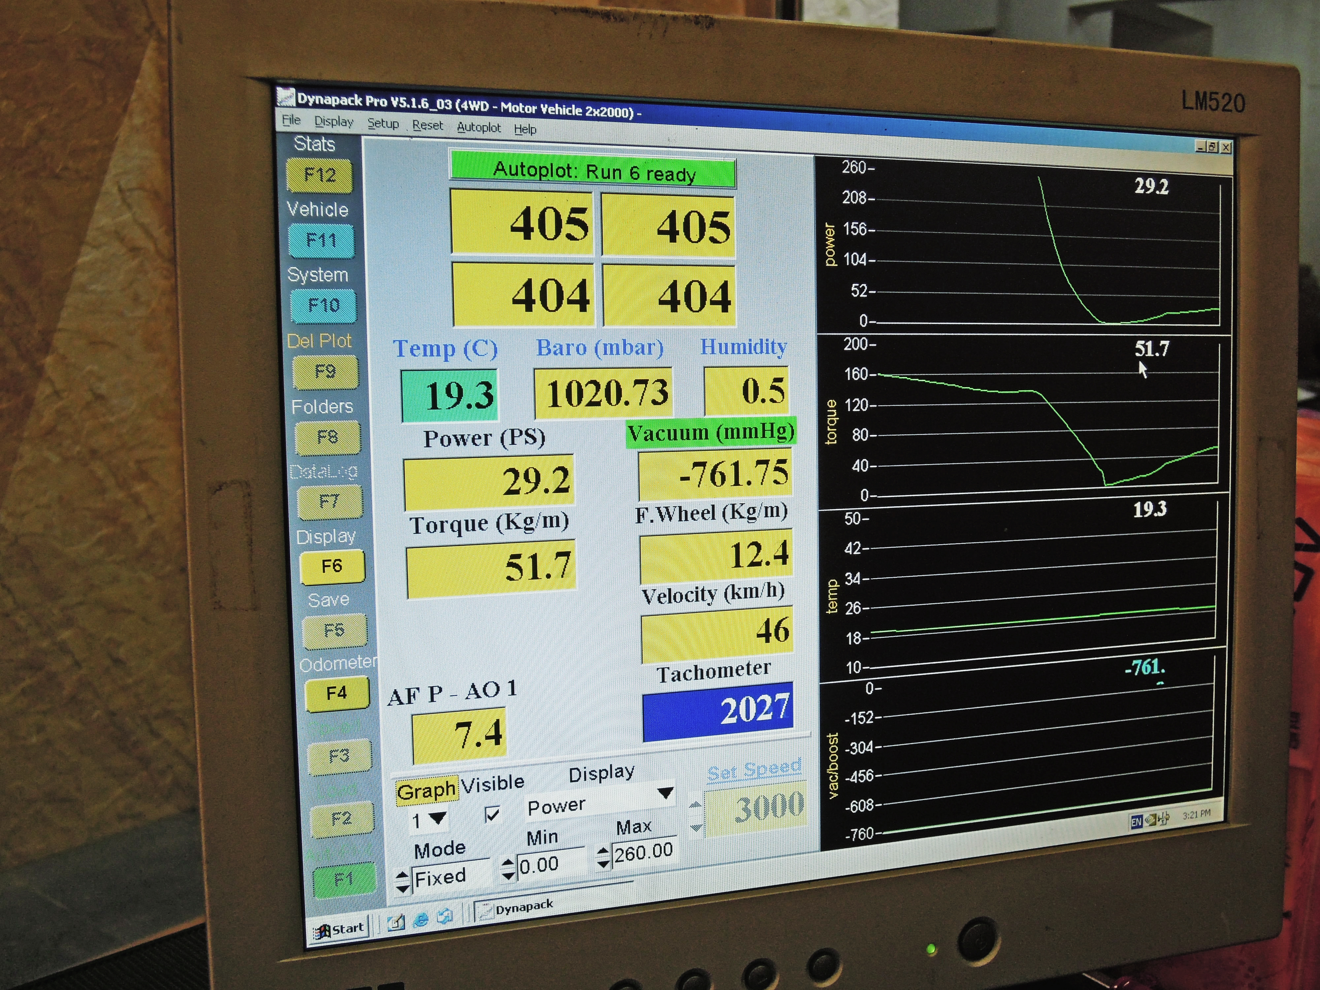
Task: Click the F4 Odometer button
Action: 337,694
